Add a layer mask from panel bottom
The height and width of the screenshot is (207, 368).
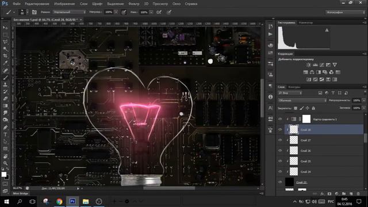[x=329, y=194]
